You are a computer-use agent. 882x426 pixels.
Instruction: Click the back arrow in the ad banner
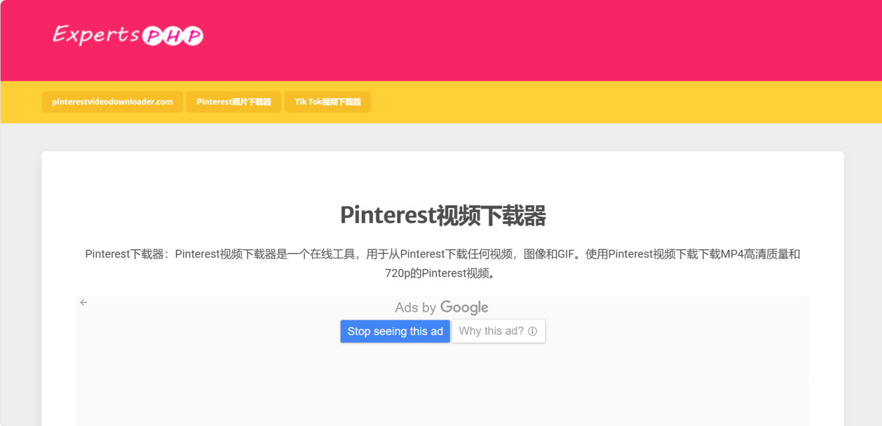point(83,302)
